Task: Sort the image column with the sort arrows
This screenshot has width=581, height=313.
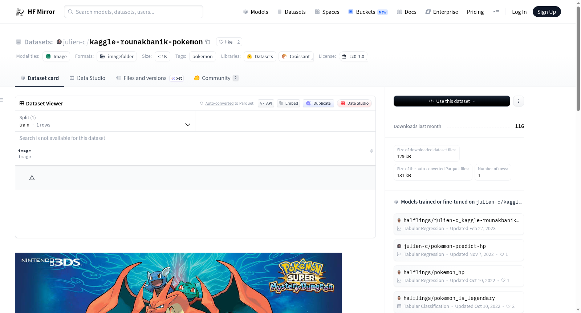Action: click(371, 151)
